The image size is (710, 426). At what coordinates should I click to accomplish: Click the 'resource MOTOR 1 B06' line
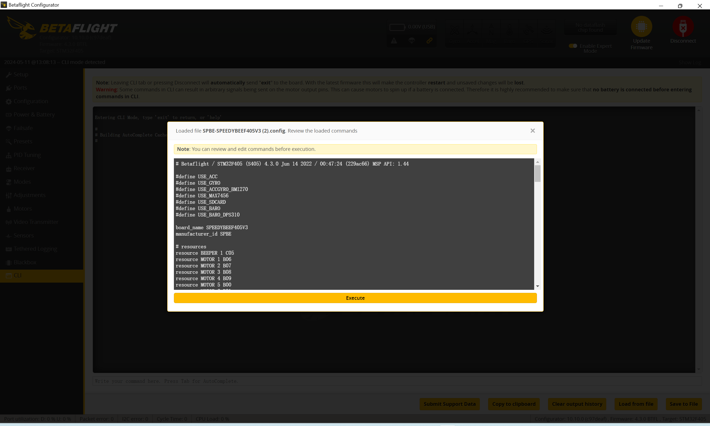click(203, 260)
